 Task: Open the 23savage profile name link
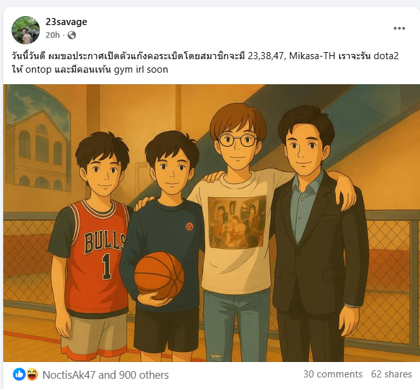(x=66, y=22)
